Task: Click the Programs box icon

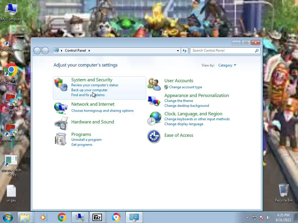Action: click(61, 139)
